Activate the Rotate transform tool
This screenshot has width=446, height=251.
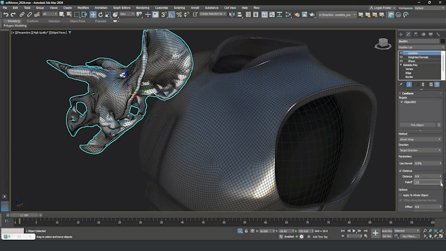[100, 14]
